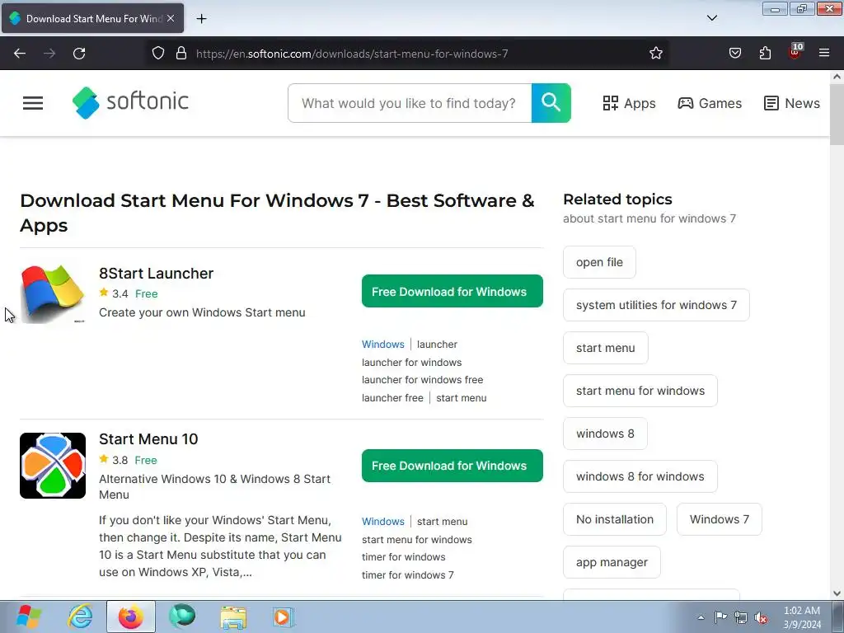This screenshot has height=633, width=844.
Task: Click the launcher tag beside Windows
Action: [437, 344]
